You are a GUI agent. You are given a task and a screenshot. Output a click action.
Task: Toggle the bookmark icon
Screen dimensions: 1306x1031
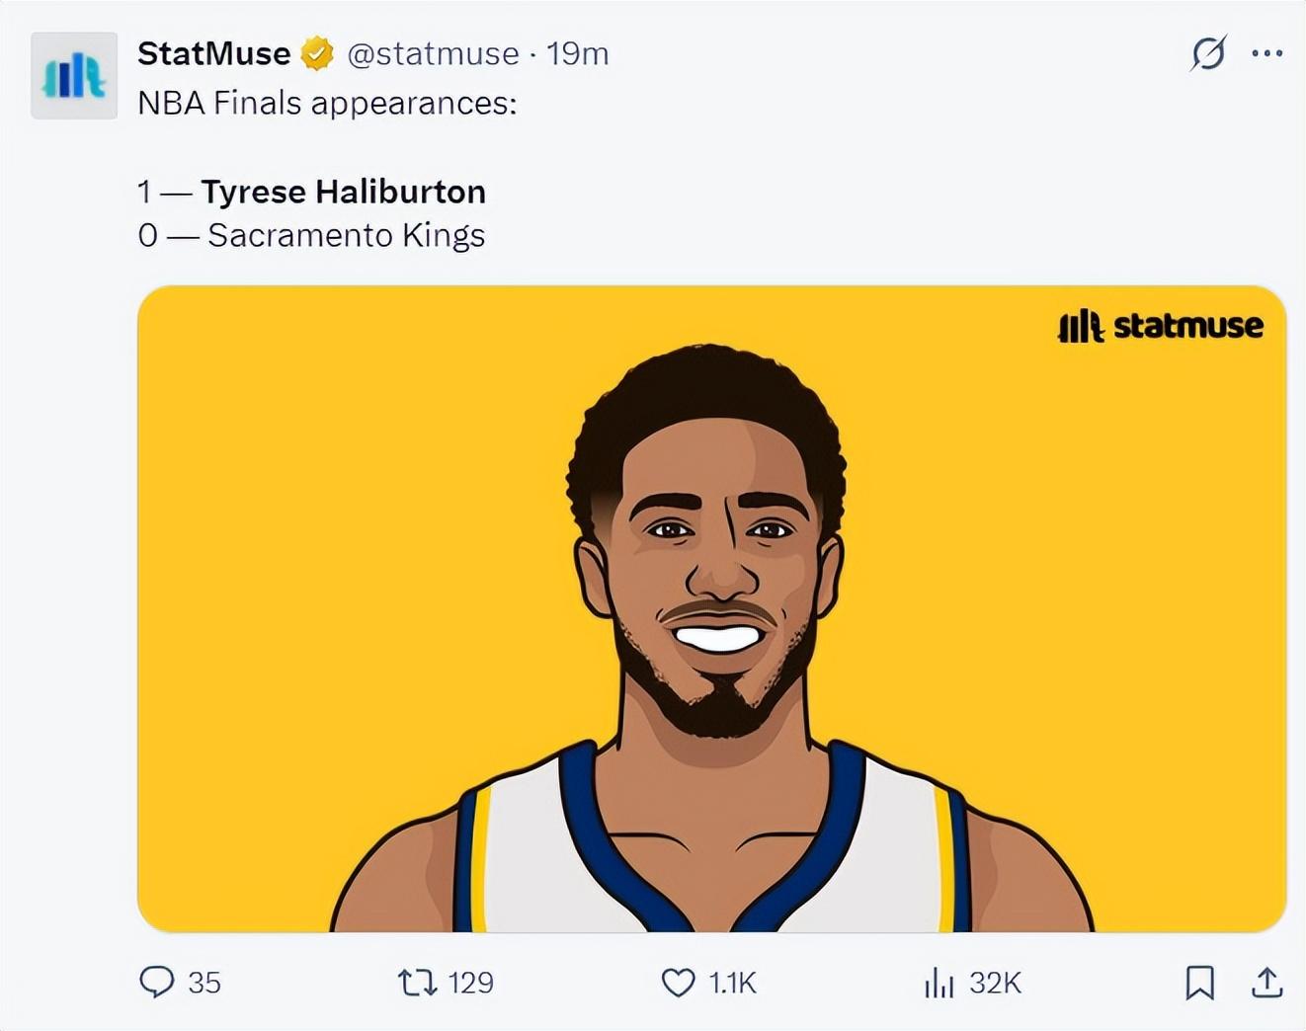click(1199, 983)
